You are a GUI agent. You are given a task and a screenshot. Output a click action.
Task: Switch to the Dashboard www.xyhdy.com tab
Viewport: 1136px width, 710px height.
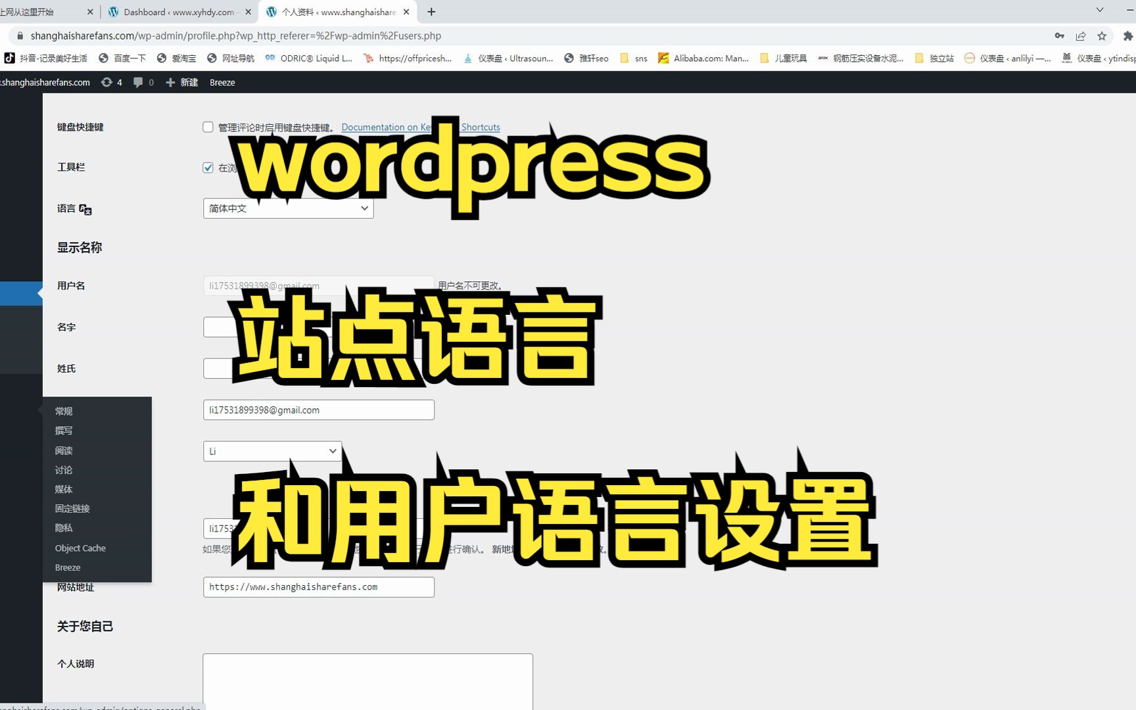(179, 12)
